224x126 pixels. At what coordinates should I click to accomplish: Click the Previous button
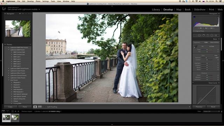[x=199, y=107]
